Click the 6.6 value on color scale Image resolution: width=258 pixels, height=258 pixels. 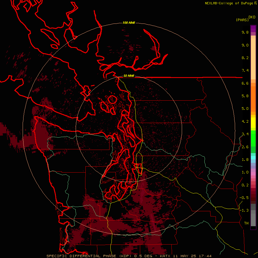point(245,83)
